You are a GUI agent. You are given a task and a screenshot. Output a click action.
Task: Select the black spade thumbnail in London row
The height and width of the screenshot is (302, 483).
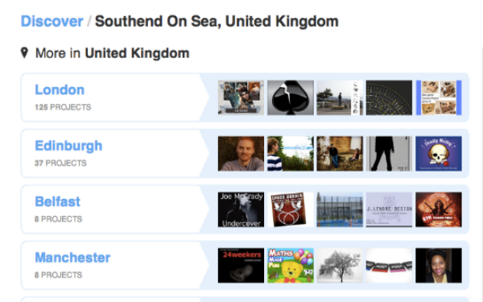tap(291, 97)
